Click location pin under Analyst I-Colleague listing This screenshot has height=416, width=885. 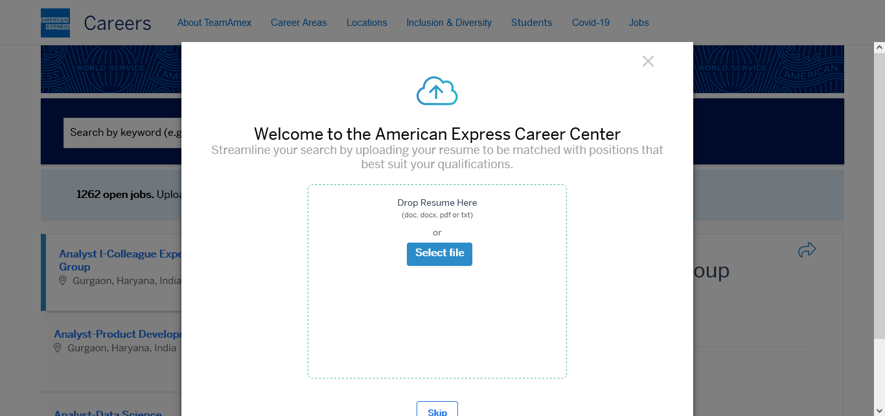(63, 281)
